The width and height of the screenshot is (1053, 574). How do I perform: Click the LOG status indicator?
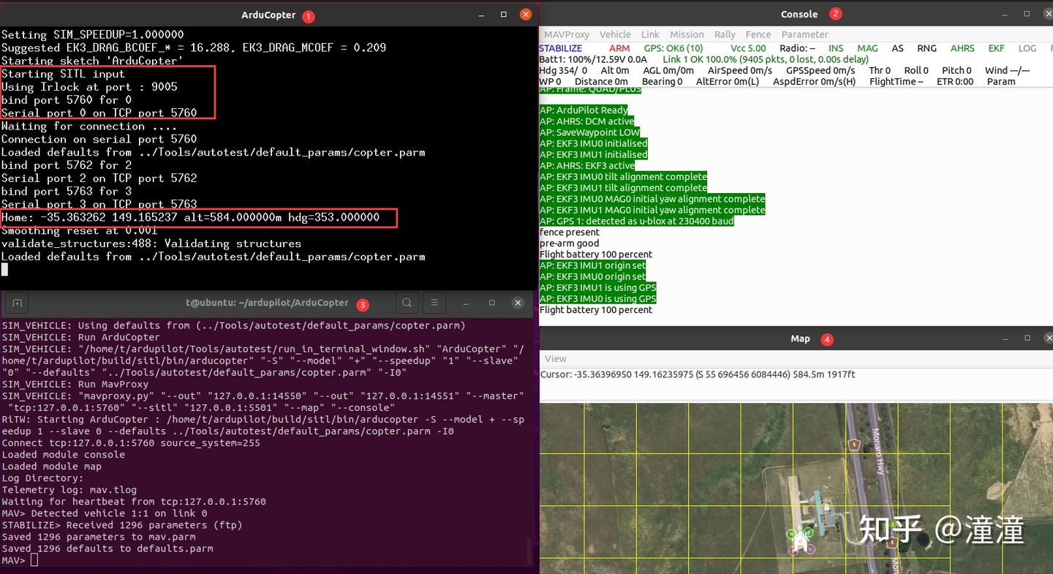(x=1027, y=48)
